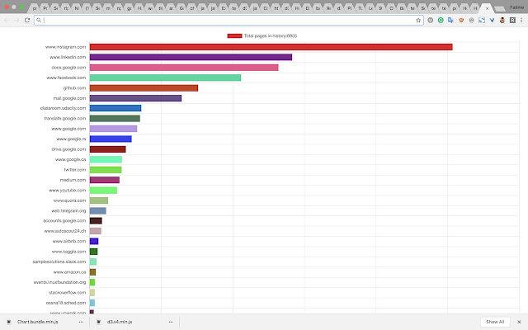Click the www.kaggle.com axis label
528x330 pixels.
point(68,252)
